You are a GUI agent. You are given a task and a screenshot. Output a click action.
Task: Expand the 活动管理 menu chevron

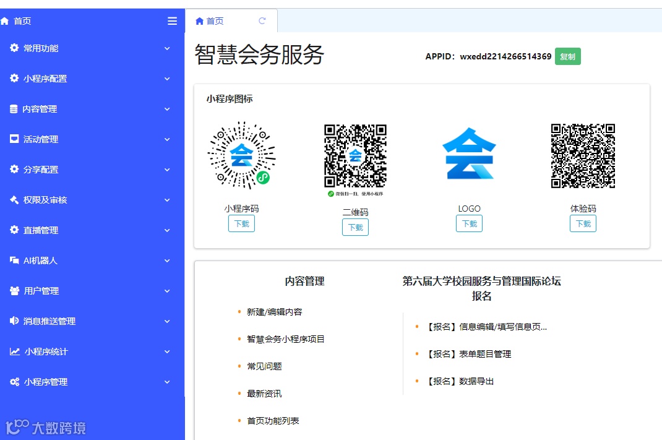[167, 139]
